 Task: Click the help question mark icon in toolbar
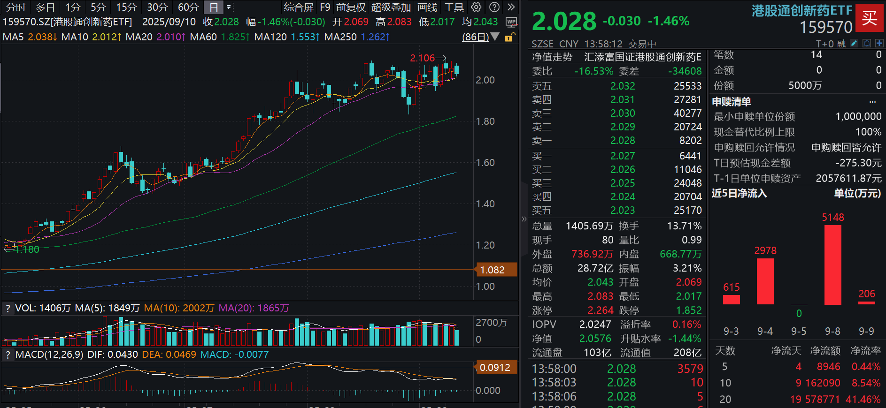coord(494,7)
